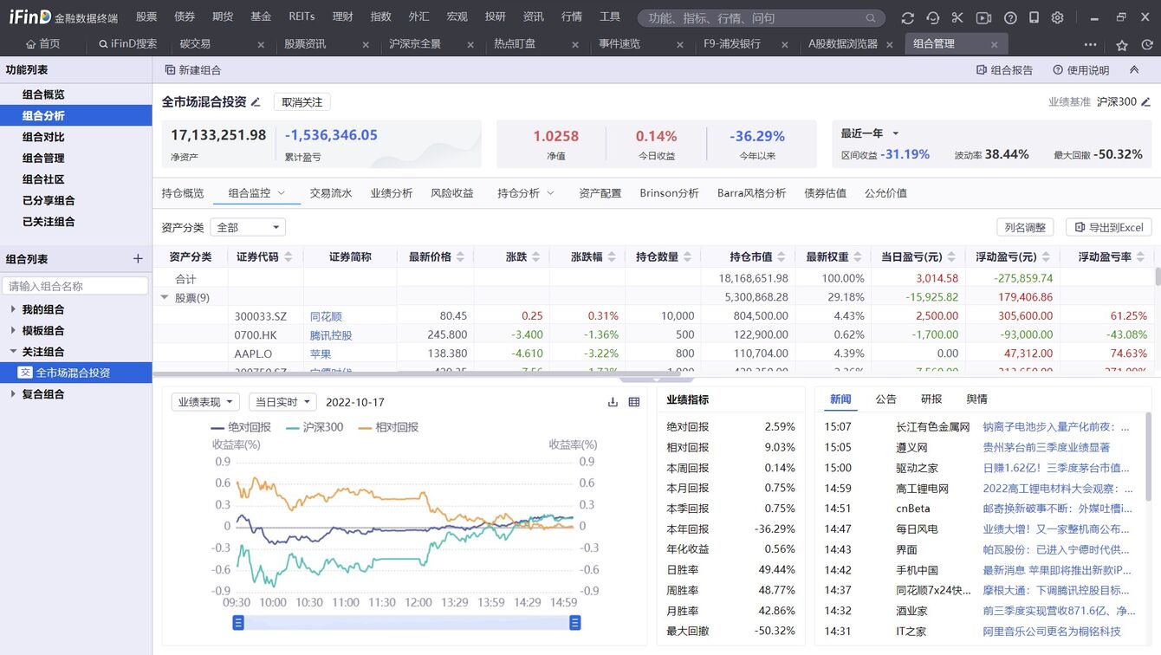
Task: Open settings gear icon in title bar
Action: point(1057,17)
